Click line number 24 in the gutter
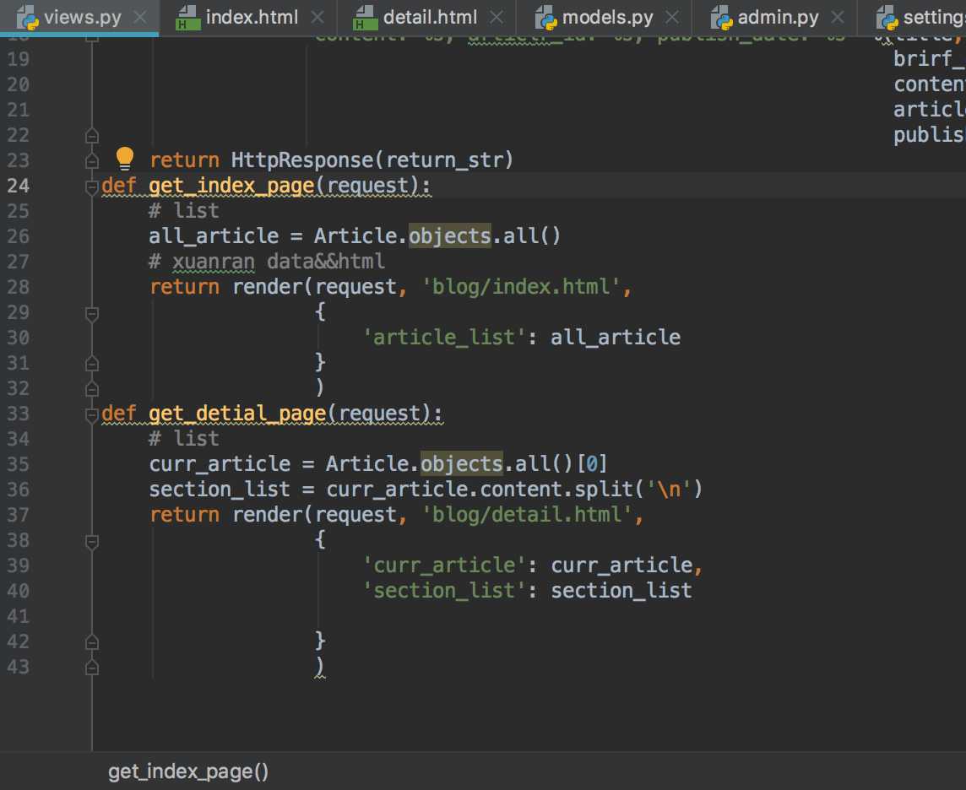The height and width of the screenshot is (790, 966). (x=18, y=186)
